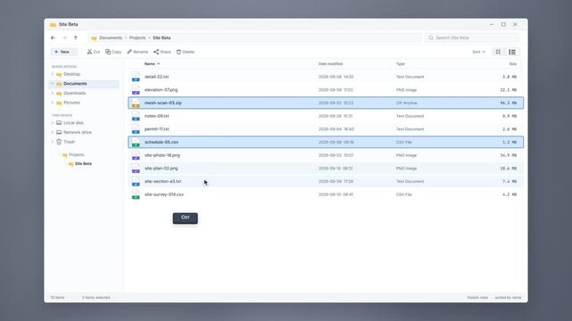This screenshot has height=321, width=572.
Task: Click the site-section-a3.txt file icon
Action: point(136,181)
